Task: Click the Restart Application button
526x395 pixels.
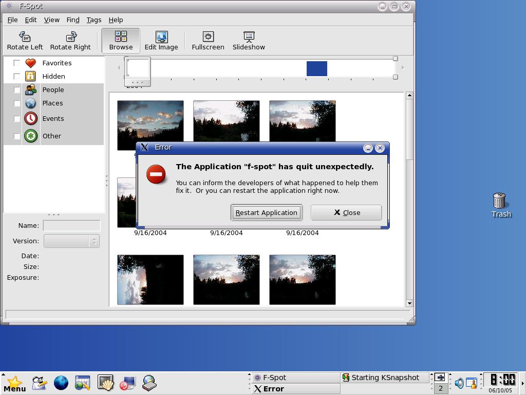Action: tap(266, 212)
